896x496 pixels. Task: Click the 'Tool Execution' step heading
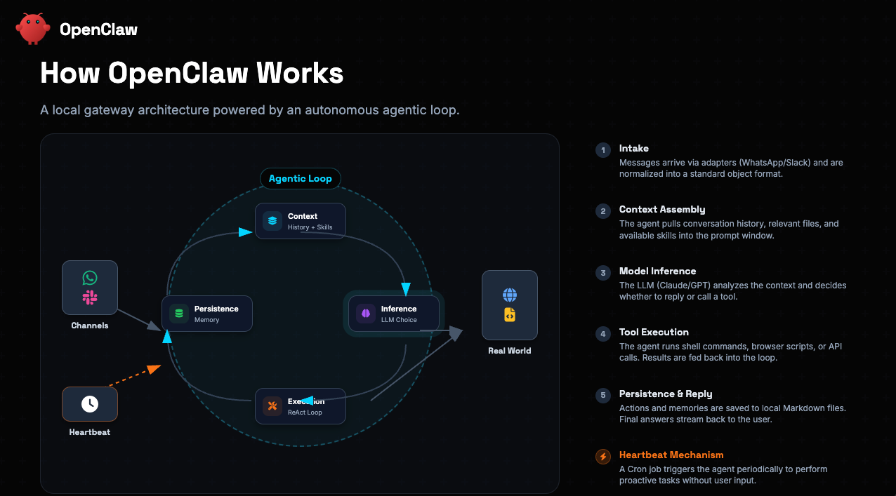[654, 333]
